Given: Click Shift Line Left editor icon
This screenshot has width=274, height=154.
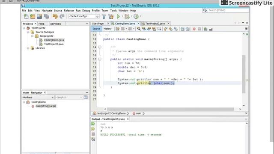Looking at the screenshot, I should tap(183, 29).
